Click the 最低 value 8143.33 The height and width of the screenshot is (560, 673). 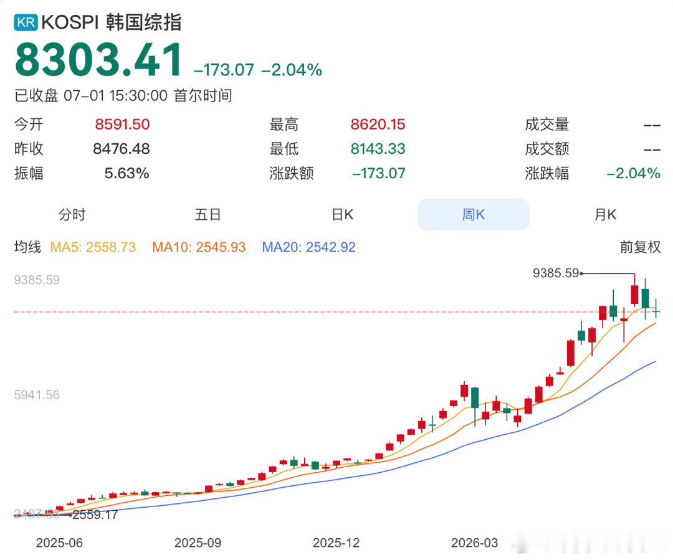tap(378, 149)
